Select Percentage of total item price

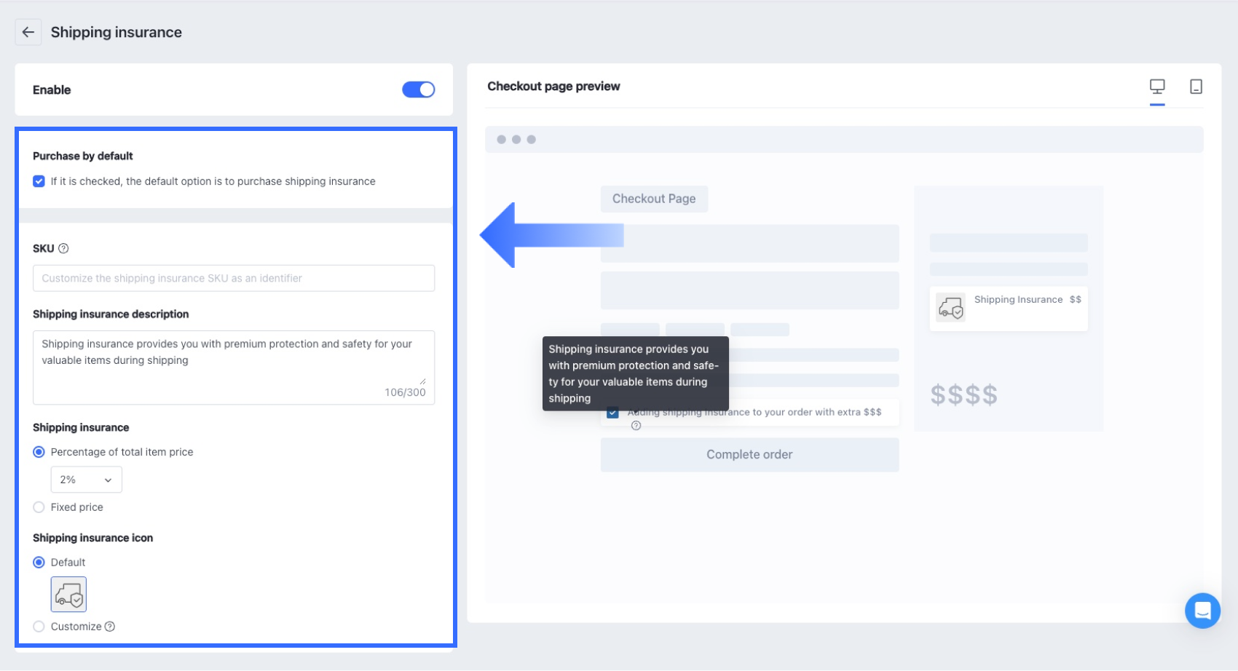pyautogui.click(x=39, y=452)
